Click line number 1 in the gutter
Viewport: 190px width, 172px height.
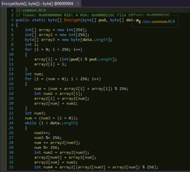coord(12,10)
